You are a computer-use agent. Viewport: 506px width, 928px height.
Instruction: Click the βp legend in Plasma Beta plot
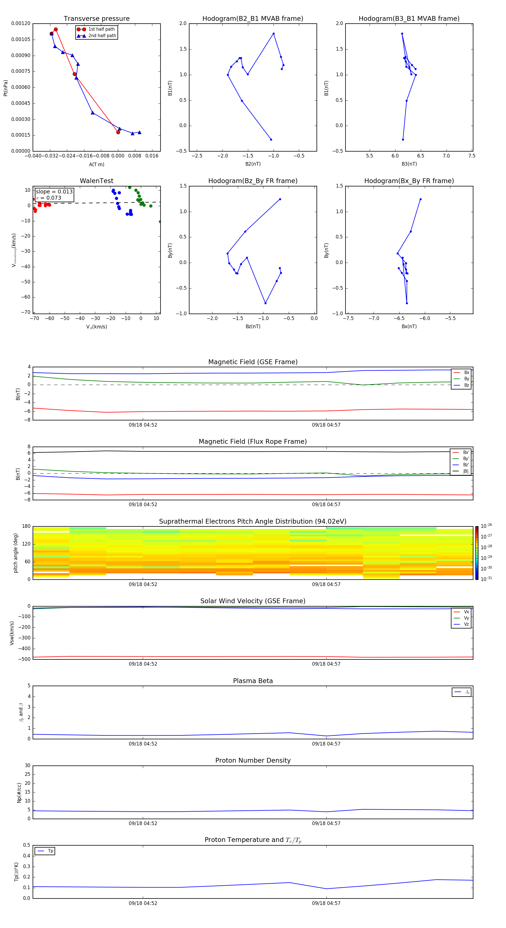[461, 692]
